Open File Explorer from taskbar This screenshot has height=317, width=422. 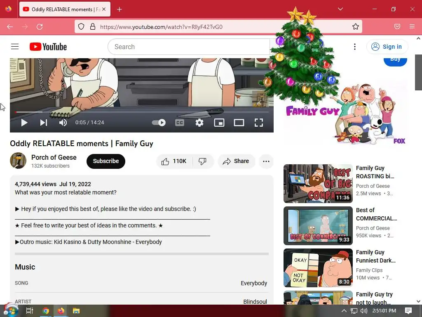coord(76,311)
